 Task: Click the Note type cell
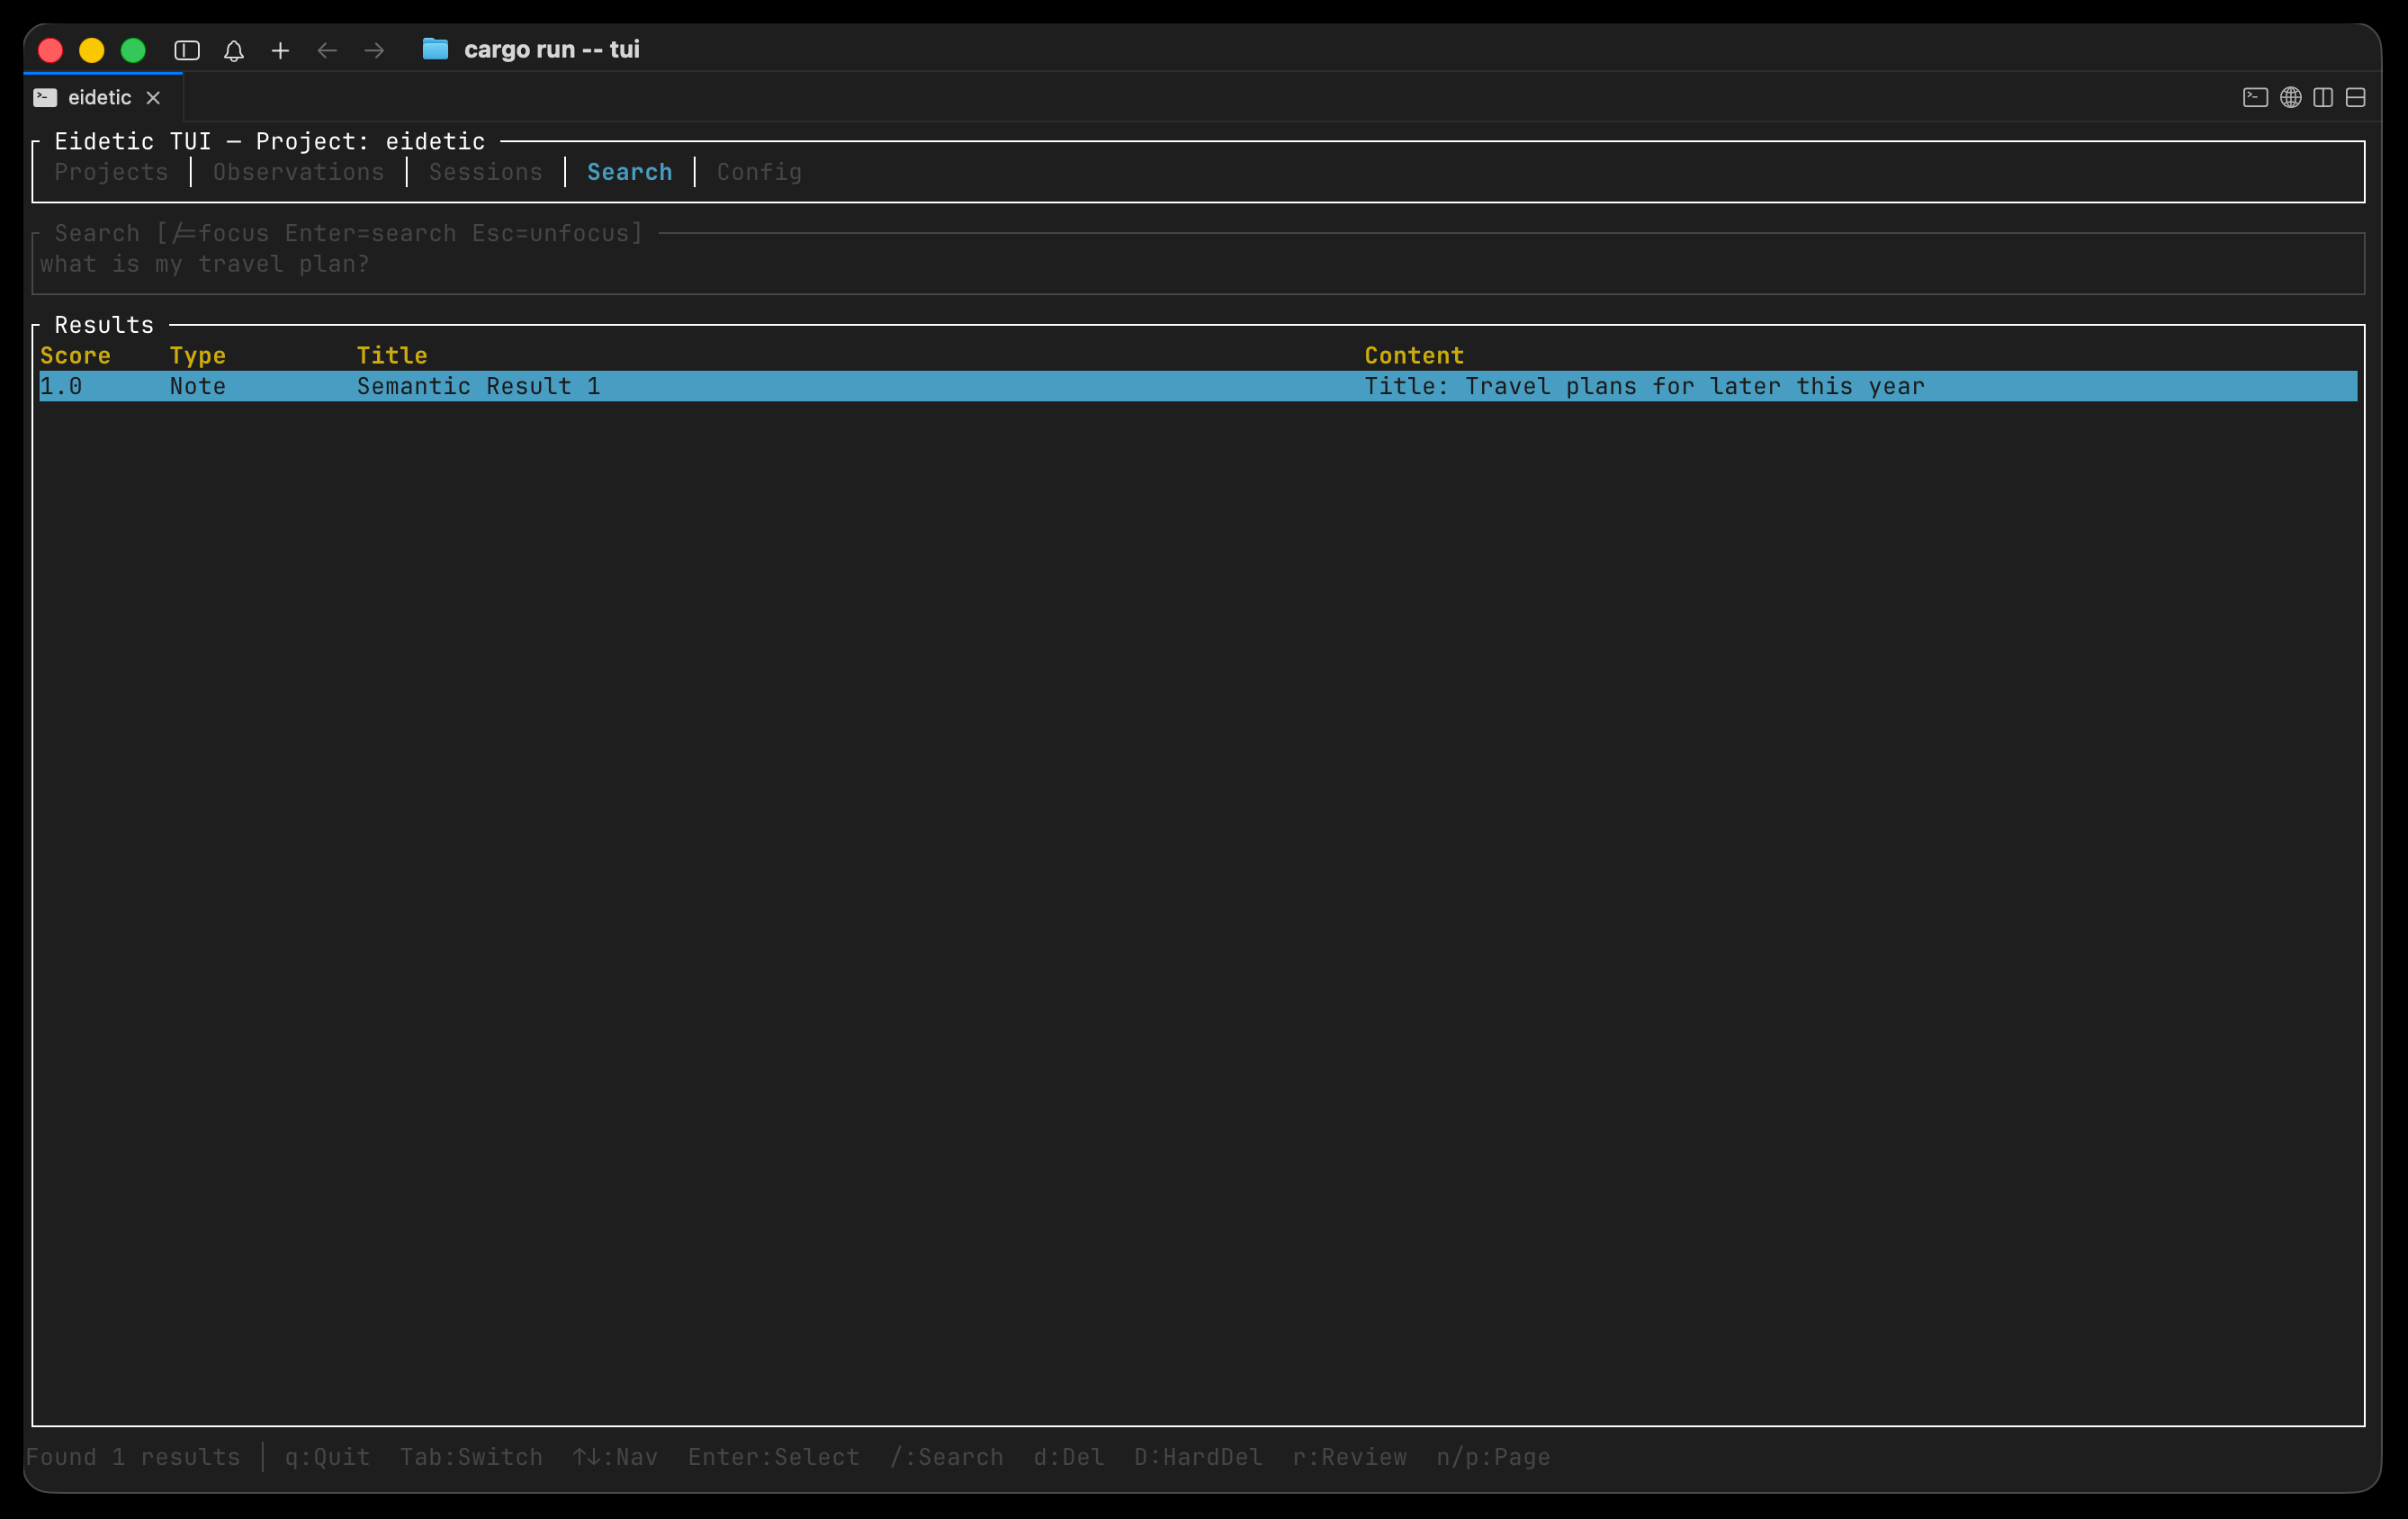coord(198,386)
